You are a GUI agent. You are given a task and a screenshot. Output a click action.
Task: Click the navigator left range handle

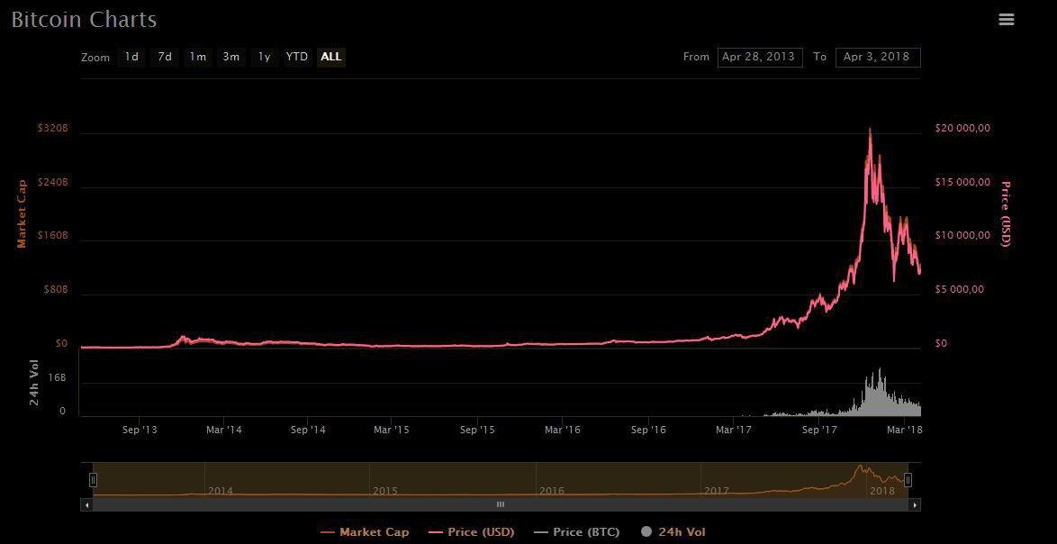93,480
